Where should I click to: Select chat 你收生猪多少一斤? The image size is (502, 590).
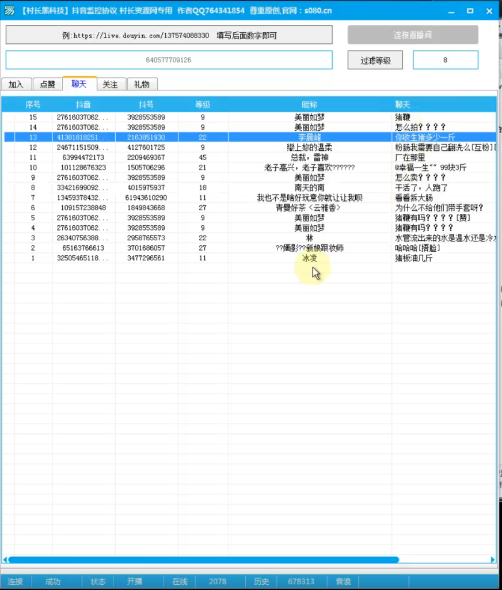pyautogui.click(x=425, y=137)
